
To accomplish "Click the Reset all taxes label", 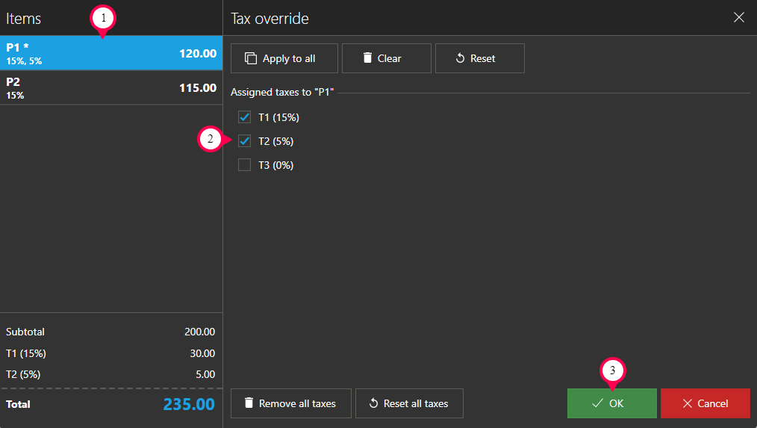I will click(416, 403).
